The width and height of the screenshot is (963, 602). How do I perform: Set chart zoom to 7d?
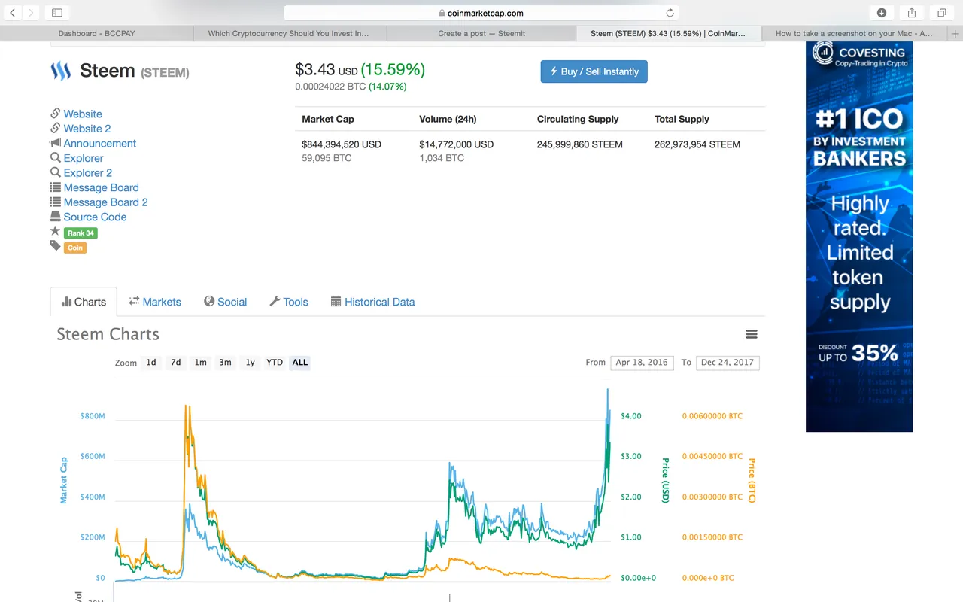pyautogui.click(x=175, y=363)
